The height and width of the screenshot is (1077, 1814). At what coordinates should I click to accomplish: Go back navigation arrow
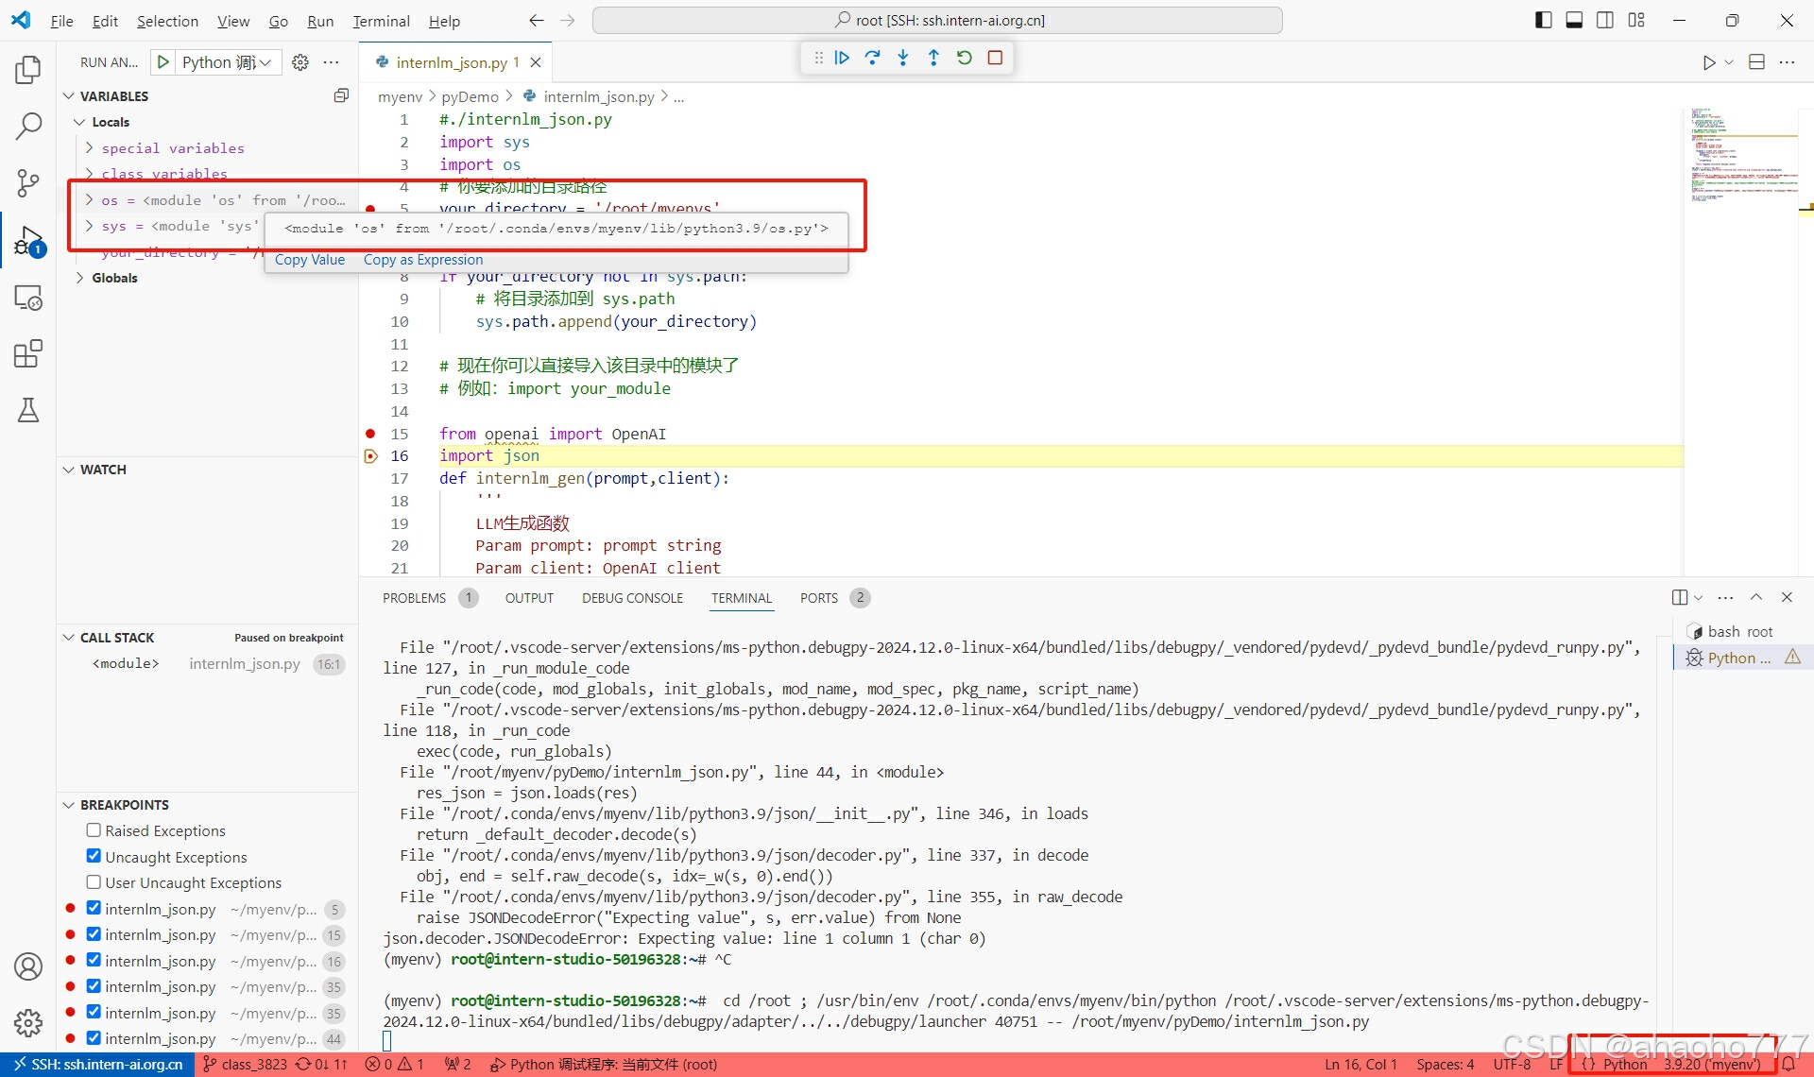(537, 20)
